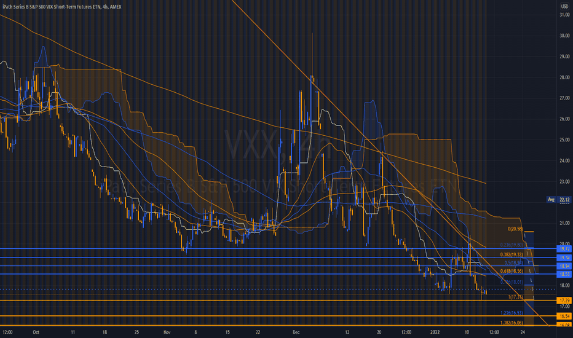Click 24.00 on the price axis

click(x=564, y=160)
